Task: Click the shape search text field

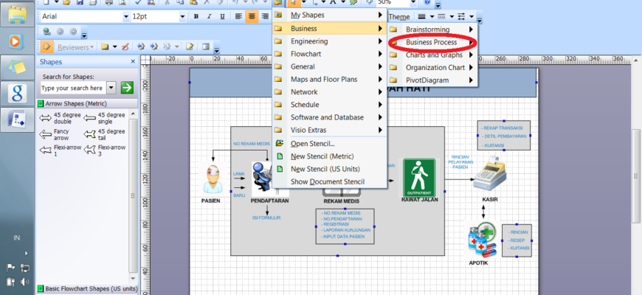Action: [x=73, y=88]
